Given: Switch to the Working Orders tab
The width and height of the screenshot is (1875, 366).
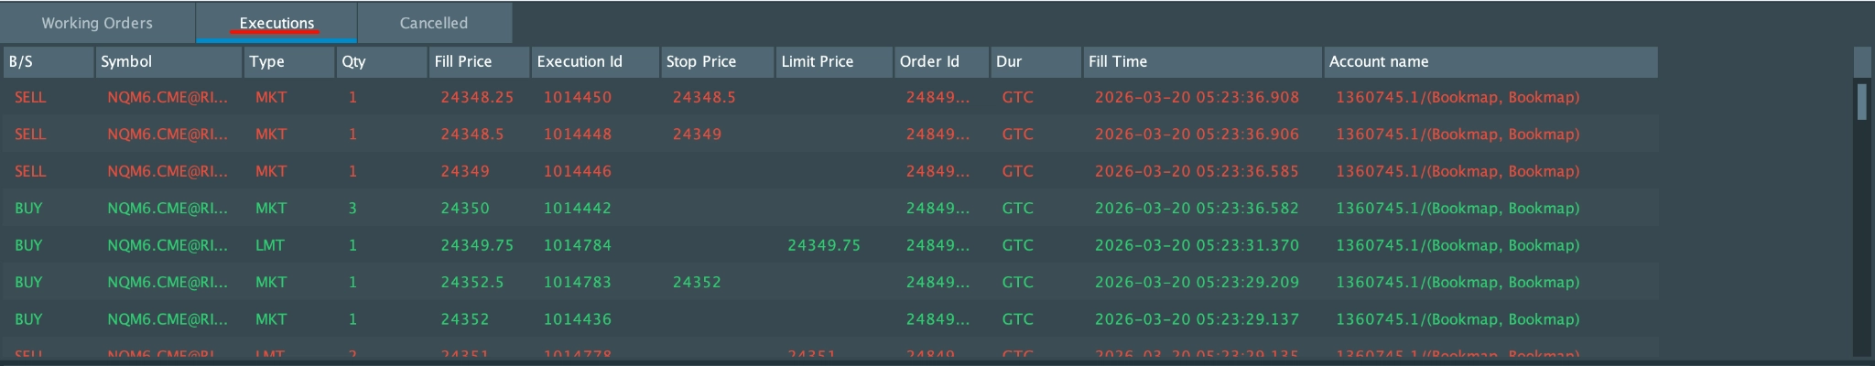Looking at the screenshot, I should 97,23.
